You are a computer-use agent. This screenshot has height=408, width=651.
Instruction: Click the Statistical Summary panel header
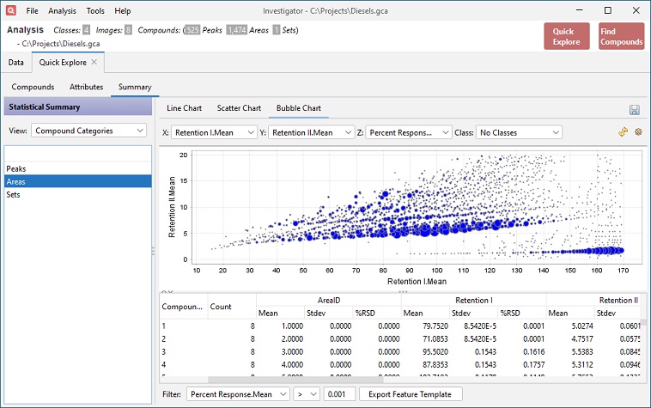click(x=78, y=107)
